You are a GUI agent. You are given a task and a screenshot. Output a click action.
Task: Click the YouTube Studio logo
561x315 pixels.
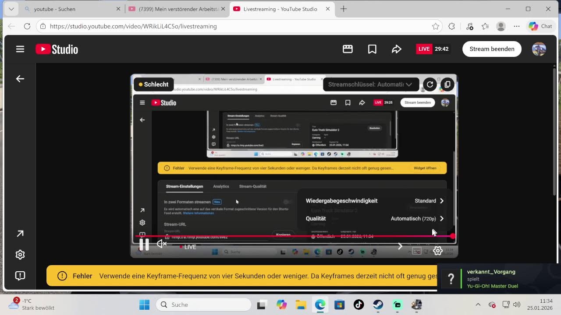[57, 49]
